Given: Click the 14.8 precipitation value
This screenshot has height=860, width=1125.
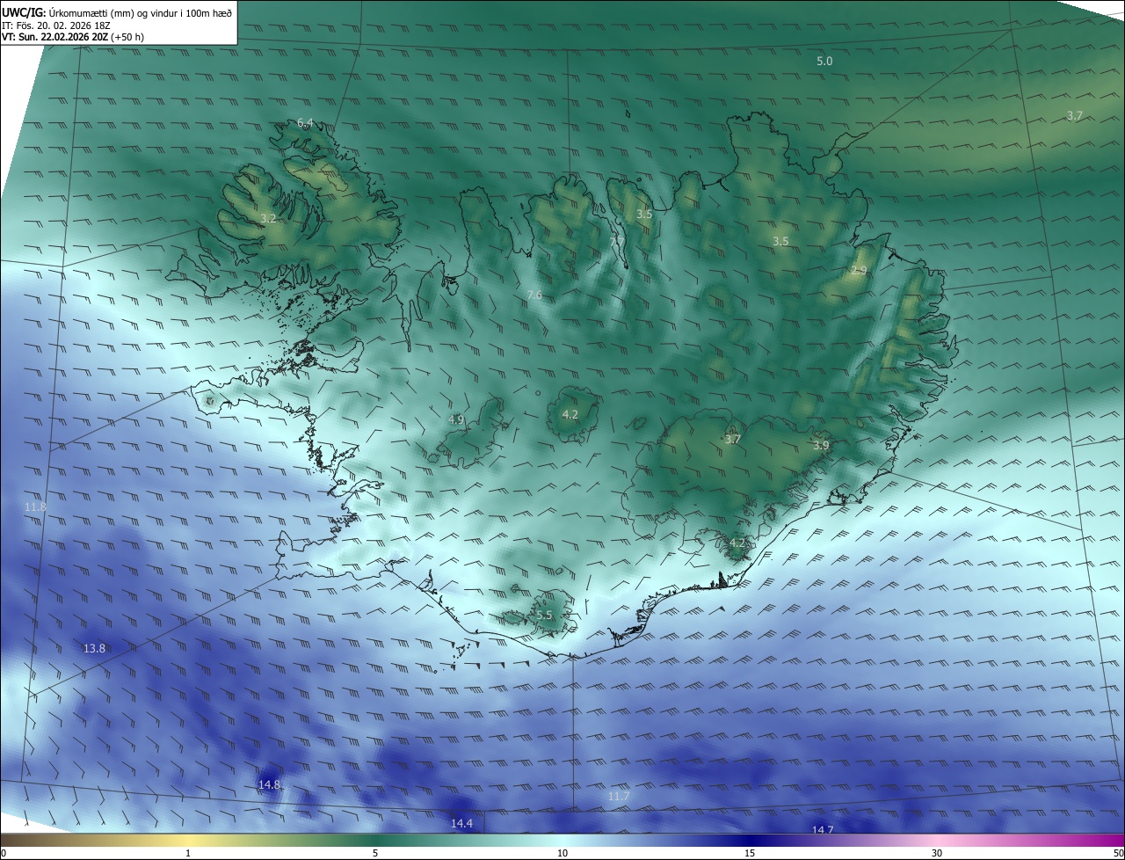Looking at the screenshot, I should [270, 784].
